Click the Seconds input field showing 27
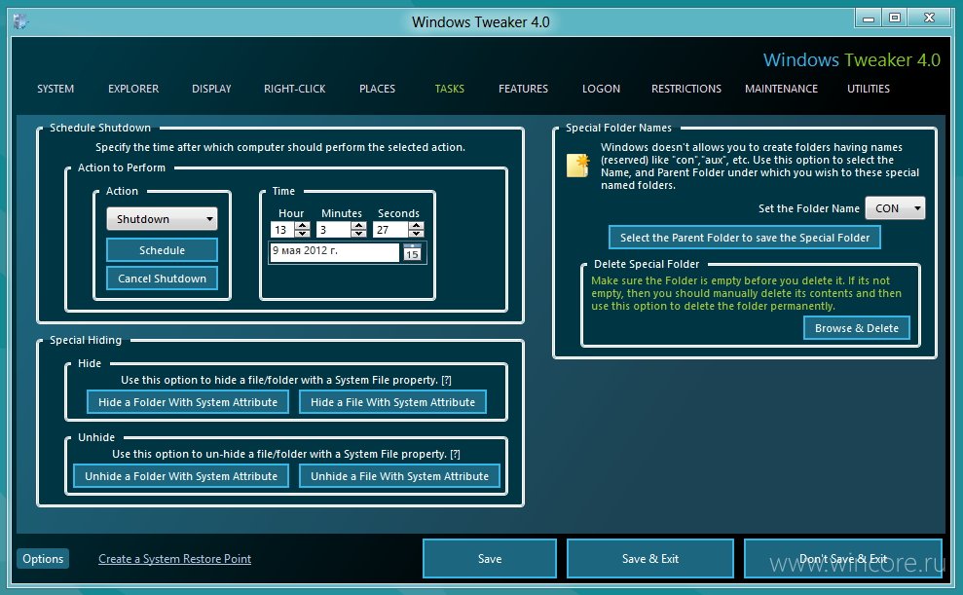This screenshot has width=963, height=595. [390, 230]
